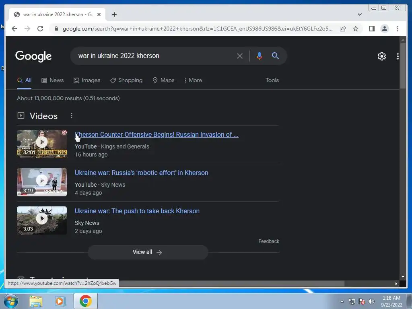Go back to the previous page

14,29
